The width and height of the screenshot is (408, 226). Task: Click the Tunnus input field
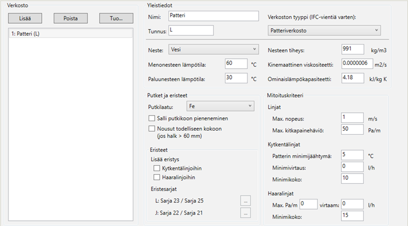[191, 30]
